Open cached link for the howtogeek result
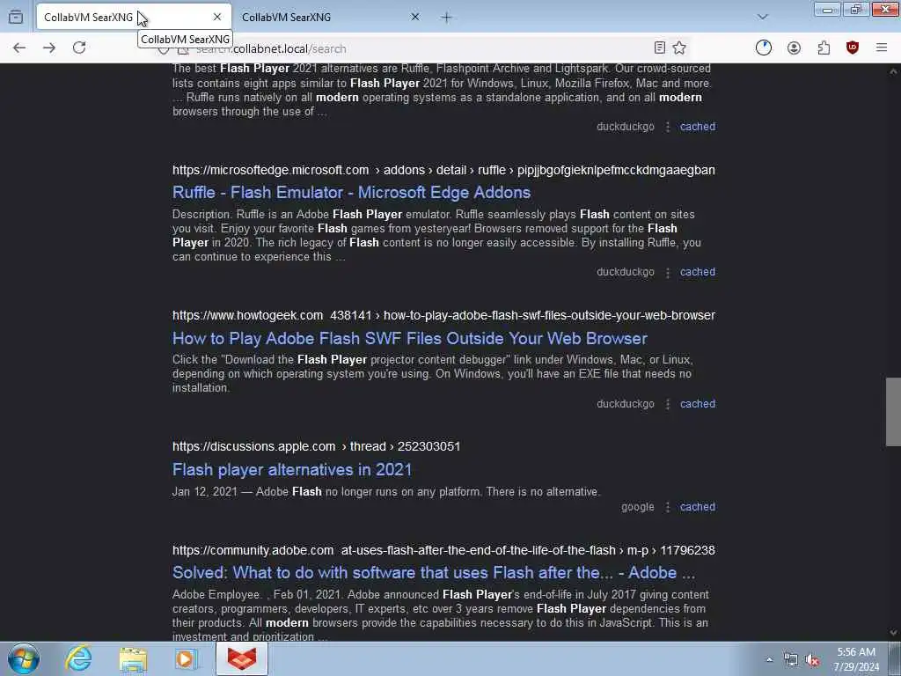 click(698, 404)
